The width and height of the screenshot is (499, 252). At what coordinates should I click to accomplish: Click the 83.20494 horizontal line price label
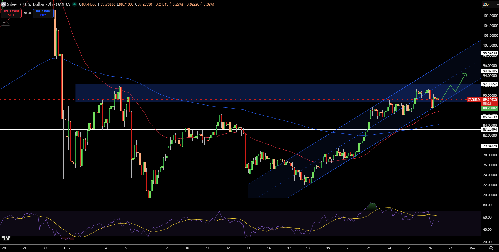[490, 129]
